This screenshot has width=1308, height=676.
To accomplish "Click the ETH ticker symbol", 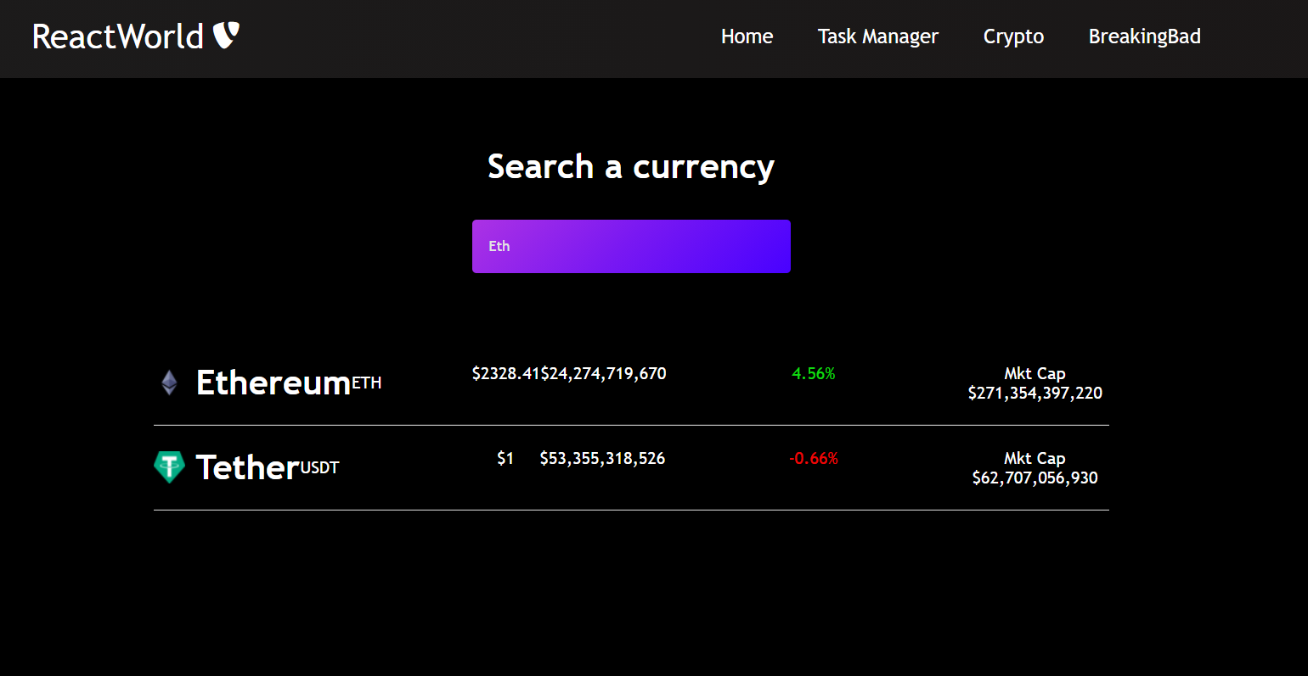I will (x=367, y=383).
